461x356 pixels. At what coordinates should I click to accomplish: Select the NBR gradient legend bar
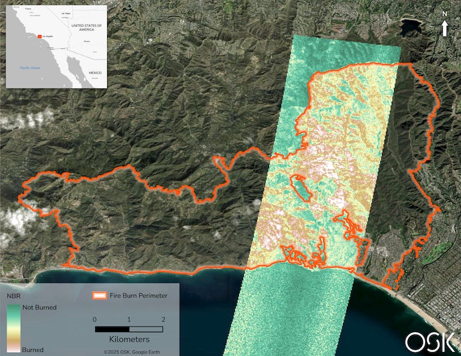coord(14,328)
